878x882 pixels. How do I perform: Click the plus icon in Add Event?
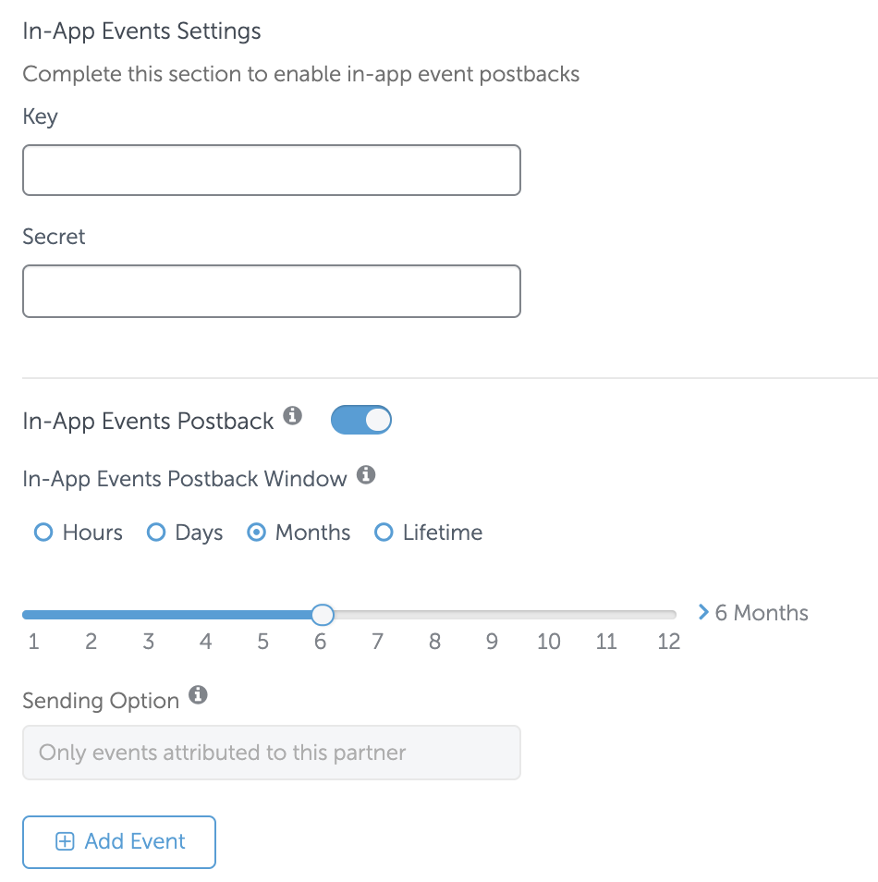[x=65, y=841]
